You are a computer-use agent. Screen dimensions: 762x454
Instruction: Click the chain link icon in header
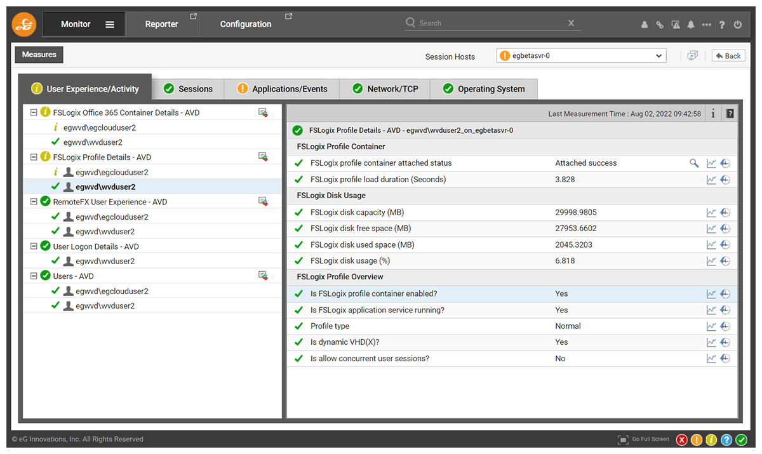[660, 25]
